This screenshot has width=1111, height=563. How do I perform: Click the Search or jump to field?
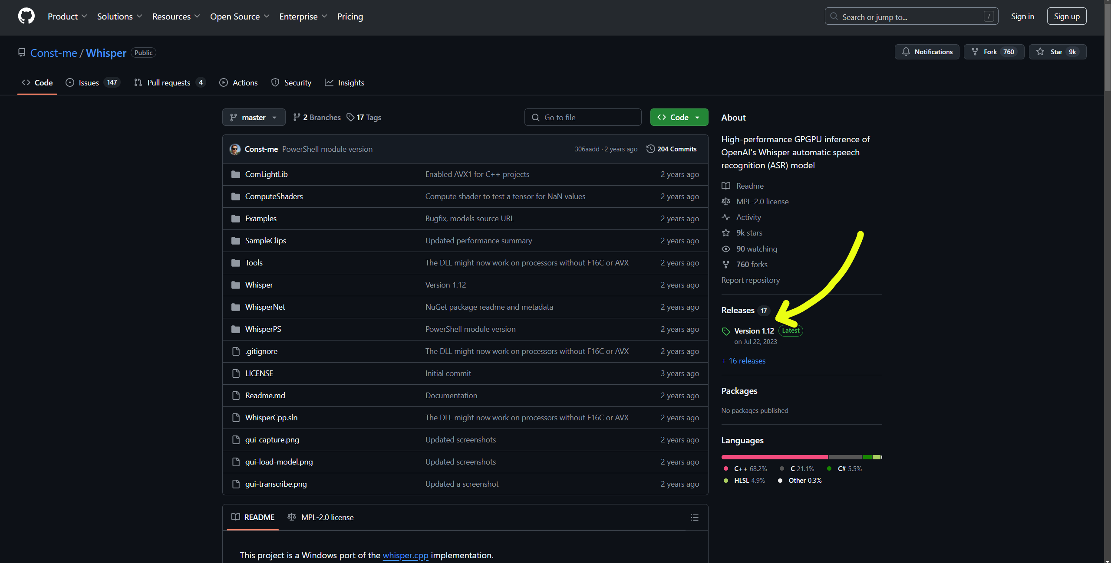pyautogui.click(x=911, y=16)
